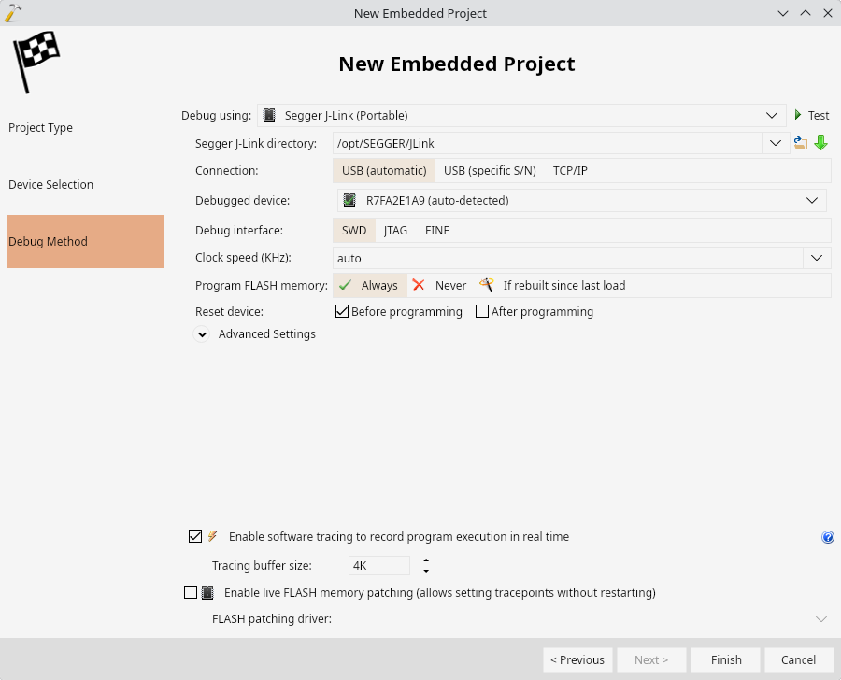Open the Debug using dropdown
Viewport: 841px width, 680px height.
(x=521, y=115)
